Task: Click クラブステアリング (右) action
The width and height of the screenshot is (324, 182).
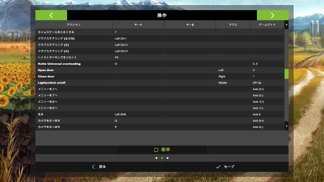Action: click(x=53, y=51)
